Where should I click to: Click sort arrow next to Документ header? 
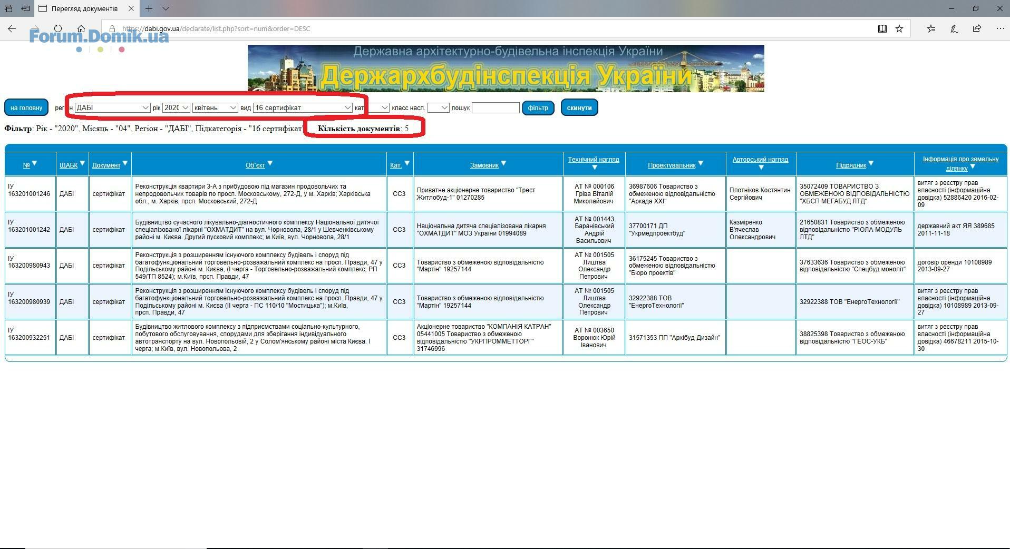[x=125, y=163]
